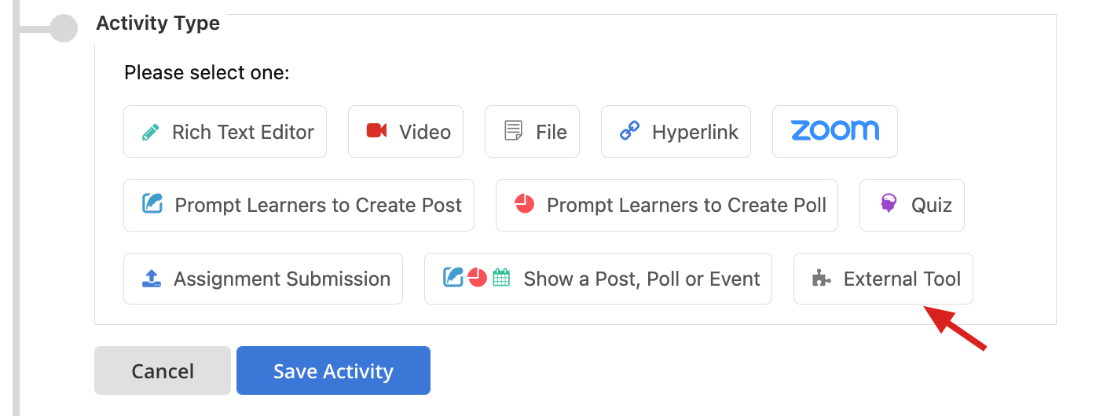Click the red pie chart Create Poll icon
This screenshot has width=1114, height=416.
(x=524, y=205)
